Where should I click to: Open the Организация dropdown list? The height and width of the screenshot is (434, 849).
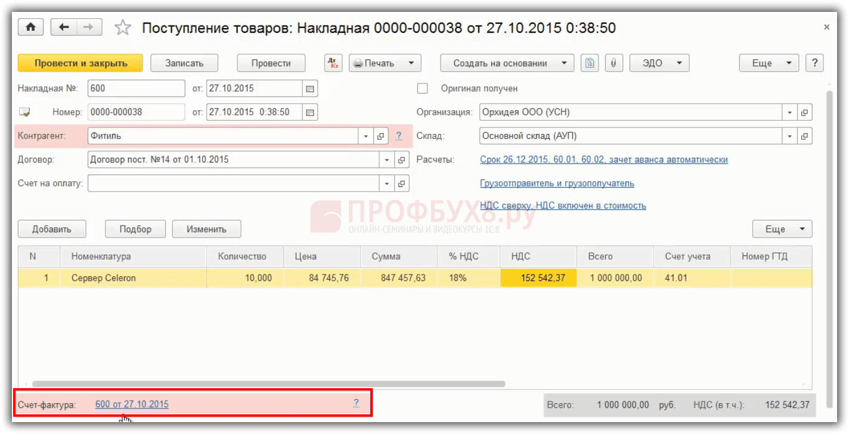(x=790, y=113)
